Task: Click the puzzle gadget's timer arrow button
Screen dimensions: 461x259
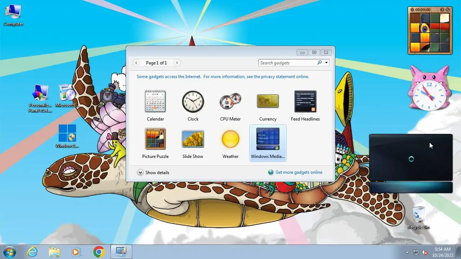Action: (x=412, y=10)
